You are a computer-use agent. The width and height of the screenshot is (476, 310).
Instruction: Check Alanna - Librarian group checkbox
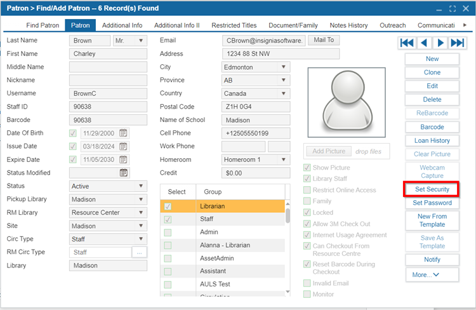pyautogui.click(x=168, y=245)
